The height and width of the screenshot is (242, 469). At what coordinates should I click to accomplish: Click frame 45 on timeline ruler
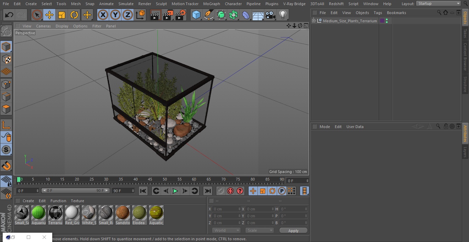point(150,179)
